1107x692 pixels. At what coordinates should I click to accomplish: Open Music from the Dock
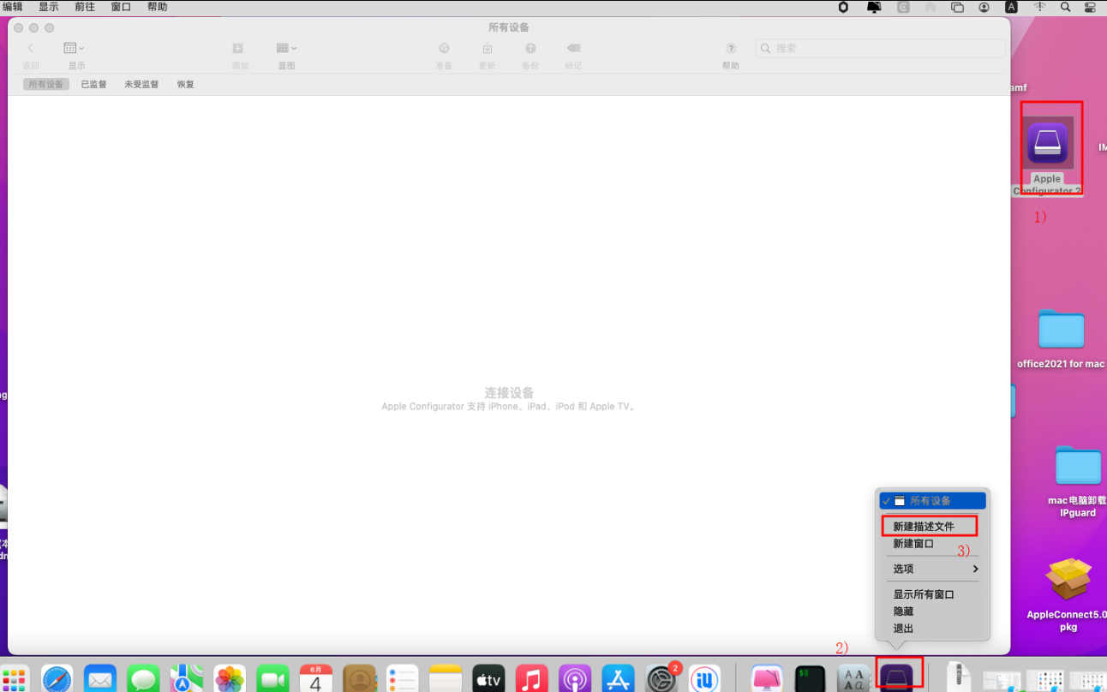531,680
